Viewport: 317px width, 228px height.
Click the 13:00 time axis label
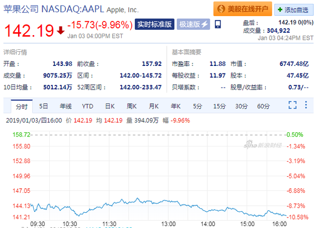[169, 224]
